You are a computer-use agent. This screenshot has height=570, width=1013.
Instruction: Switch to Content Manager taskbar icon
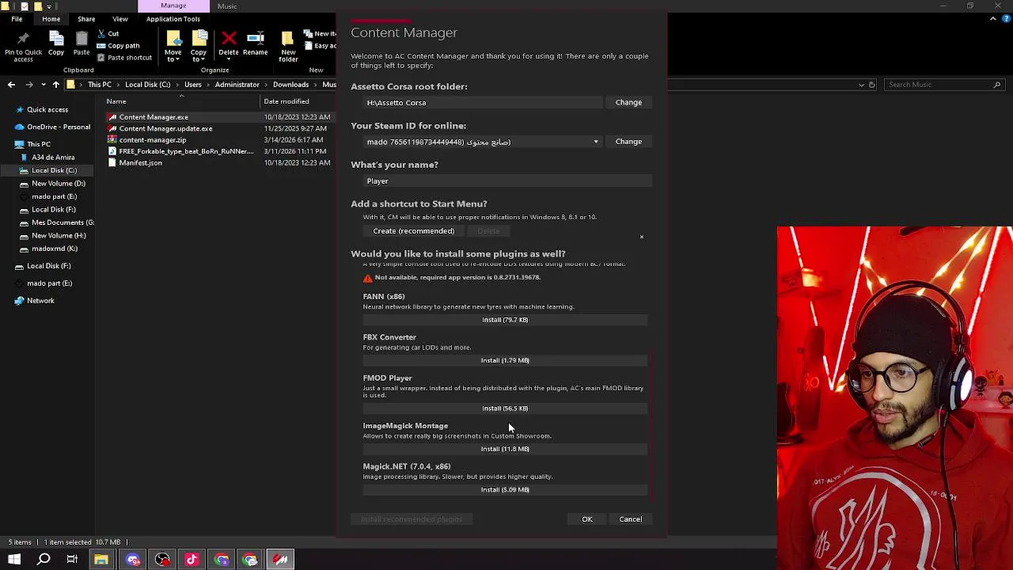pyautogui.click(x=280, y=560)
